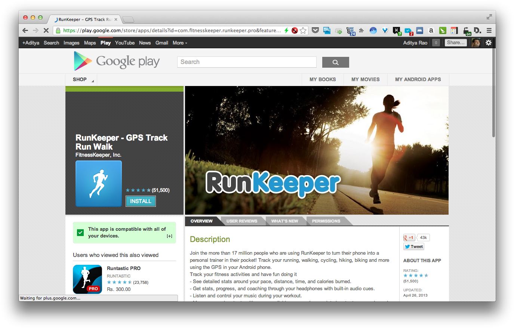The image size is (514, 328).
Task: Click the Amazon extension icon in toolbar
Action: point(431,30)
